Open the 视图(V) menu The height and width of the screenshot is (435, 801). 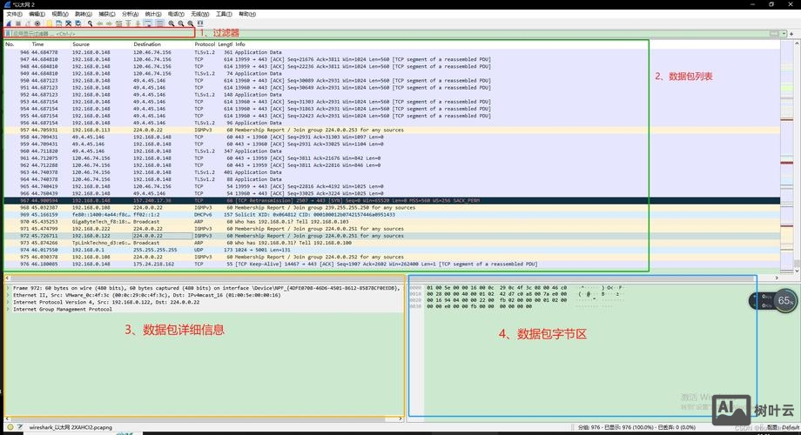click(x=60, y=14)
